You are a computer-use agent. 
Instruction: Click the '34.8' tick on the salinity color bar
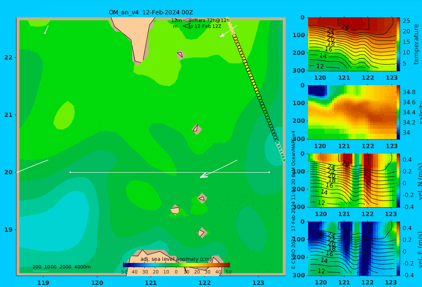click(409, 92)
